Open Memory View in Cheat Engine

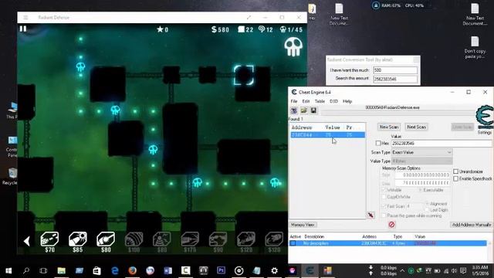coord(303,225)
